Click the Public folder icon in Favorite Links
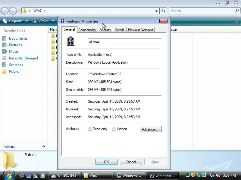Viewport: 241px width, 180px height. coord(4,71)
